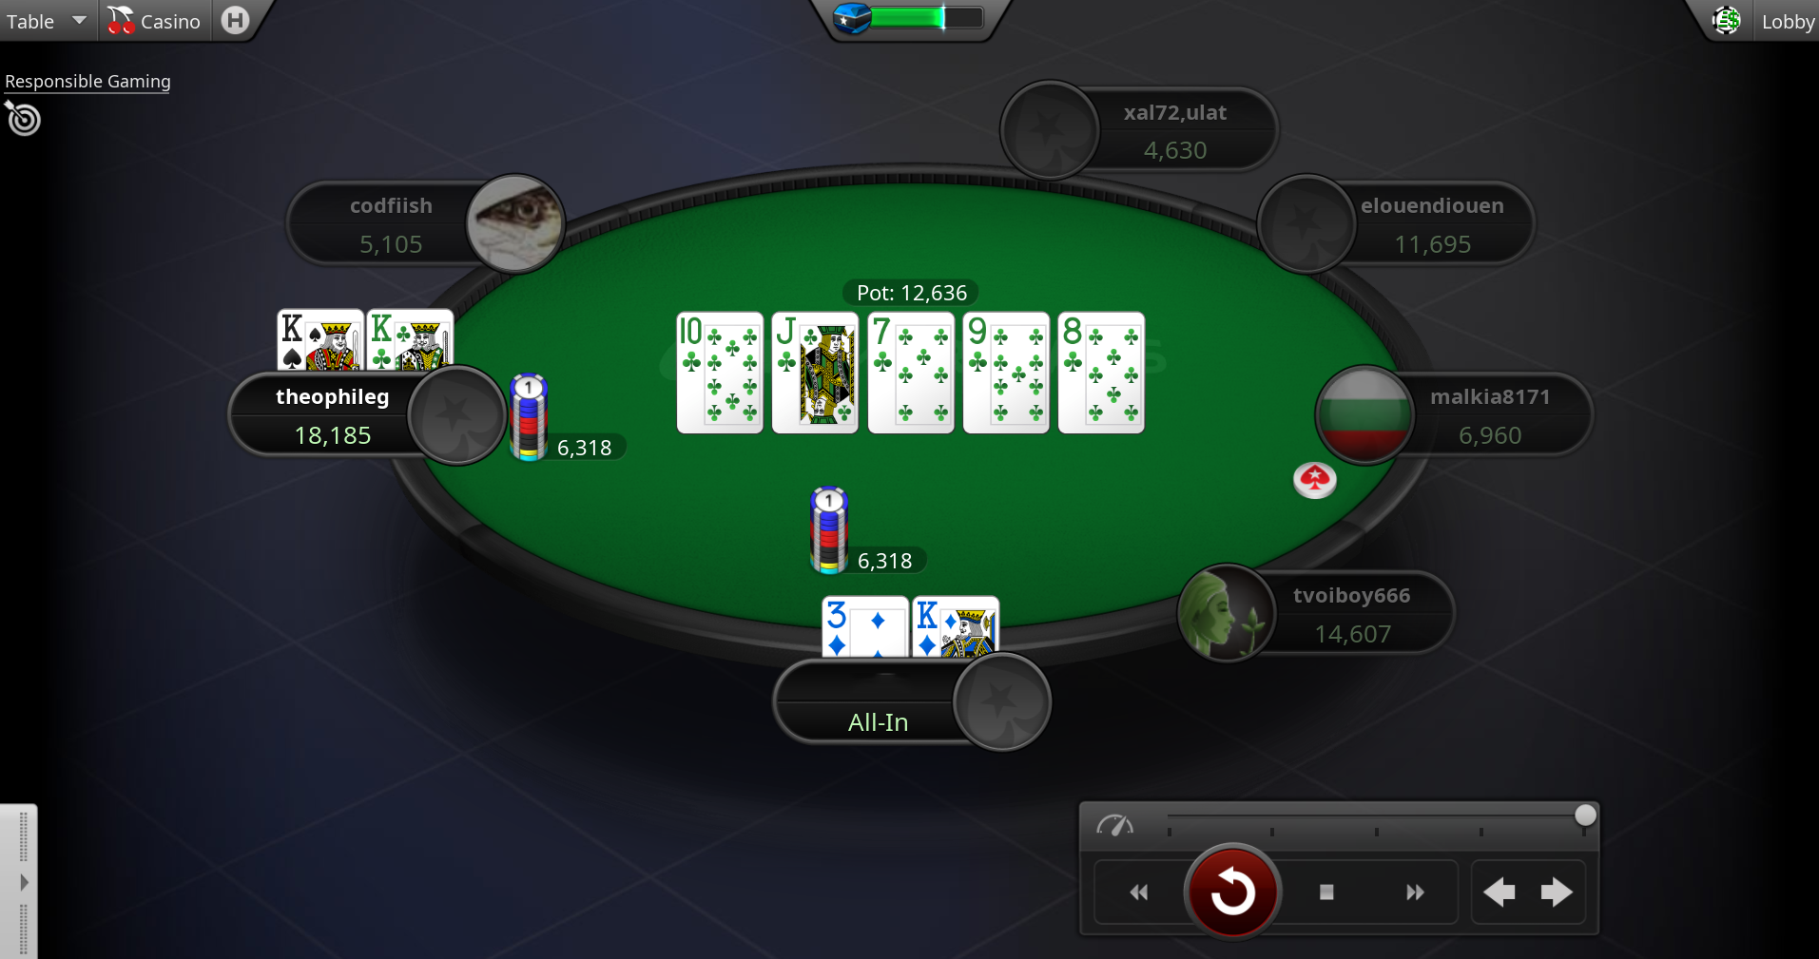Open the Table dropdown menu
Image resolution: width=1819 pixels, height=959 pixels.
[46, 21]
